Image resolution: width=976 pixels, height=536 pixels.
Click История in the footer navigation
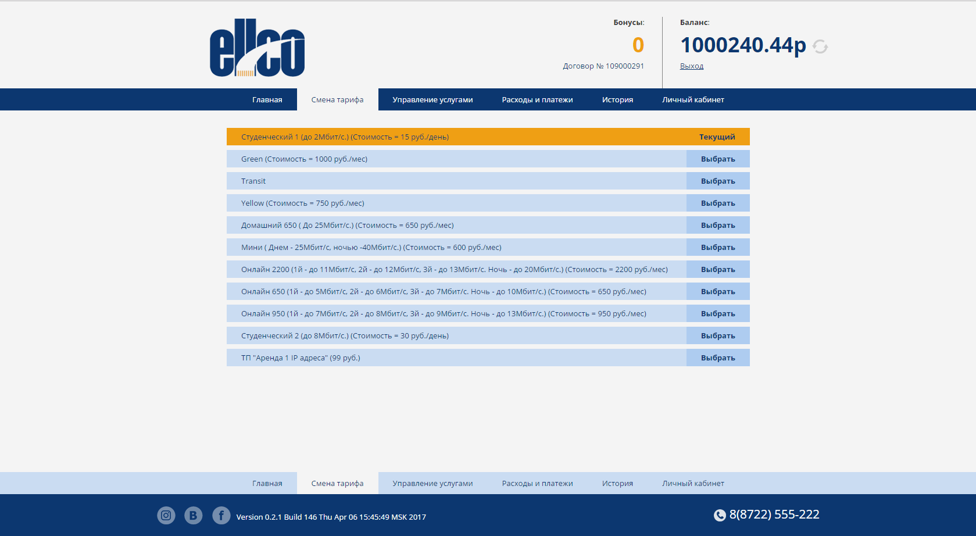617,483
